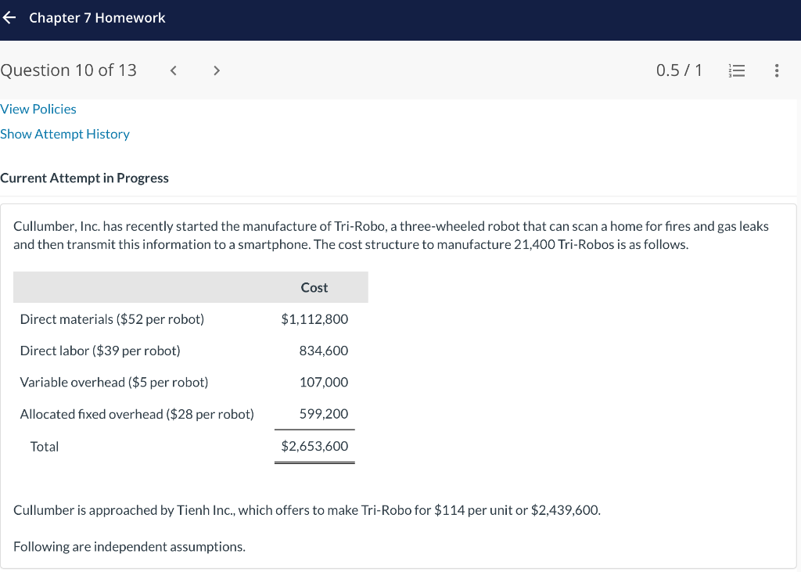801x572 pixels.
Task: Open the View Policies link
Action: point(38,110)
